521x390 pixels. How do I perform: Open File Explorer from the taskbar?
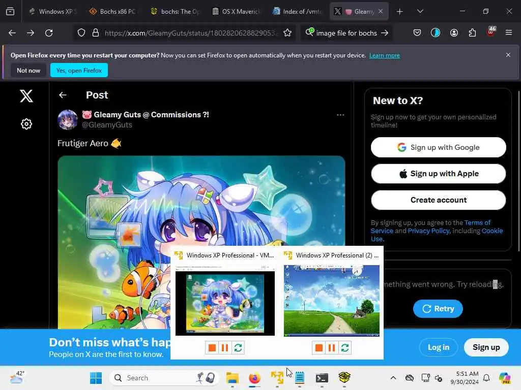point(232,378)
